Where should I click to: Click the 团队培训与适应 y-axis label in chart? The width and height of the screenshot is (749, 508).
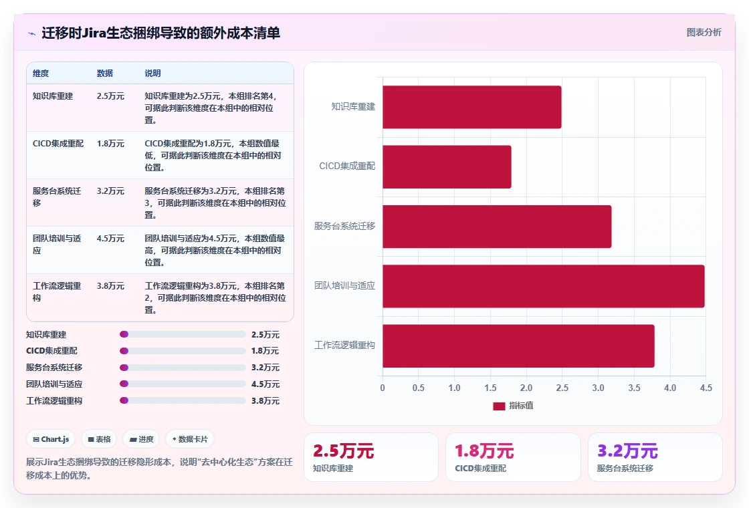coord(344,285)
